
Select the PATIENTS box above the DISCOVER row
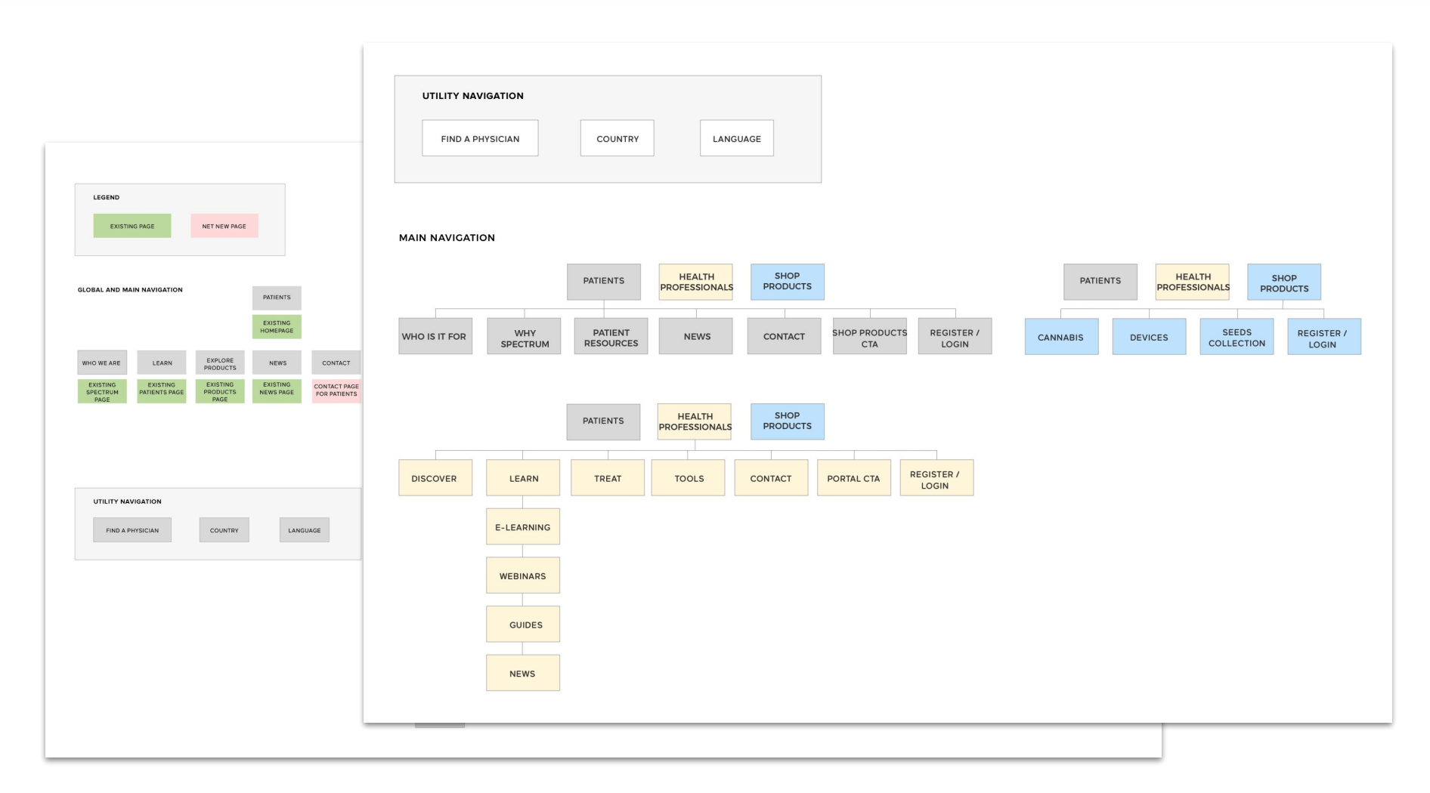[603, 421]
